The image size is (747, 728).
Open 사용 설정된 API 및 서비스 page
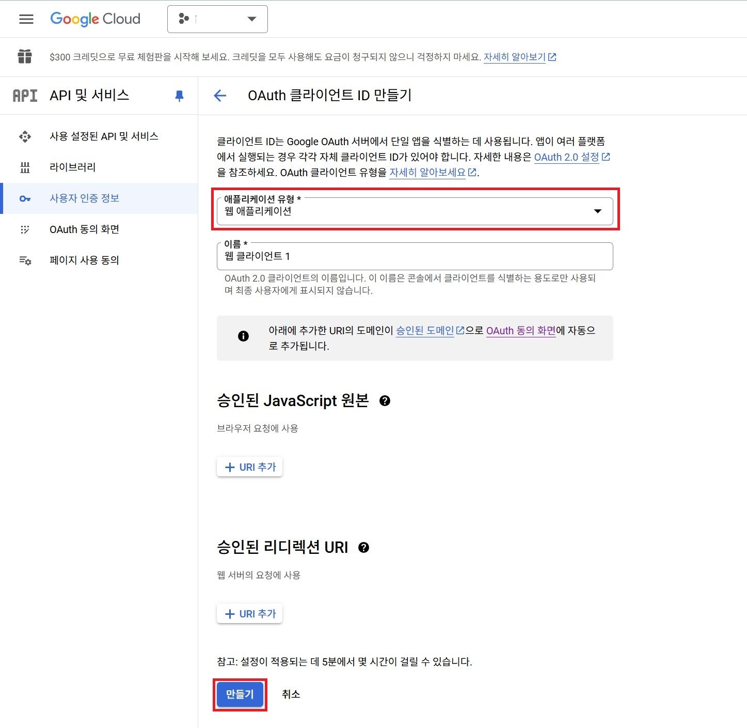(103, 136)
